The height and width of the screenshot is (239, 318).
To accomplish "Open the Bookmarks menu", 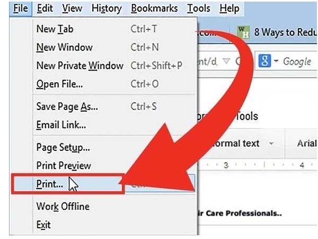I will click(x=154, y=8).
